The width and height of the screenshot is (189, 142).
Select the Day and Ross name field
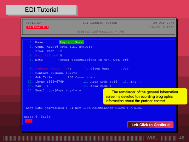pos(72,42)
